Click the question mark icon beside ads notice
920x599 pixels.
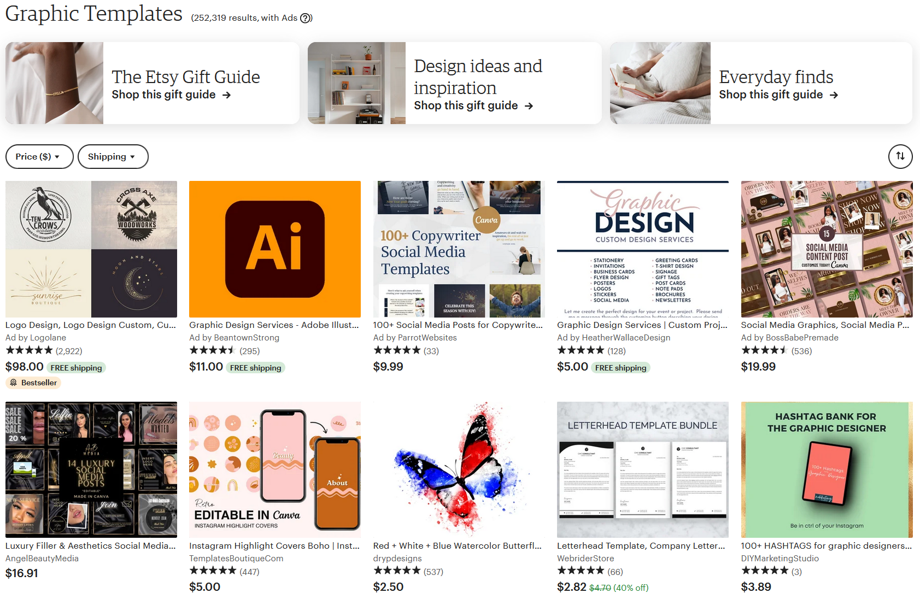click(306, 18)
